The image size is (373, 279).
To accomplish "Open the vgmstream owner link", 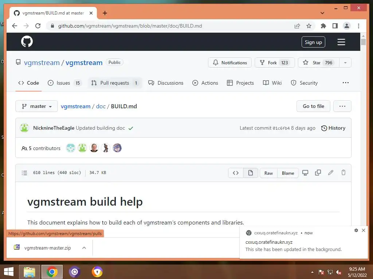I will point(42,62).
